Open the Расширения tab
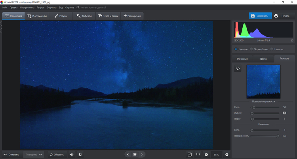The width and height of the screenshot is (297, 159). click(132, 16)
